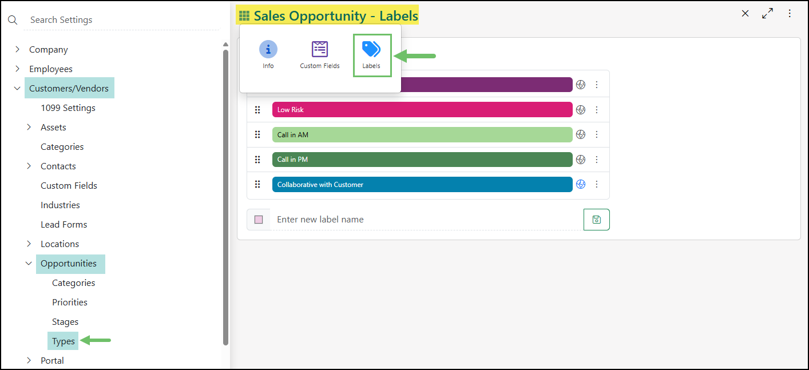Expand the Company tree node
The image size is (809, 370).
pyautogui.click(x=17, y=50)
